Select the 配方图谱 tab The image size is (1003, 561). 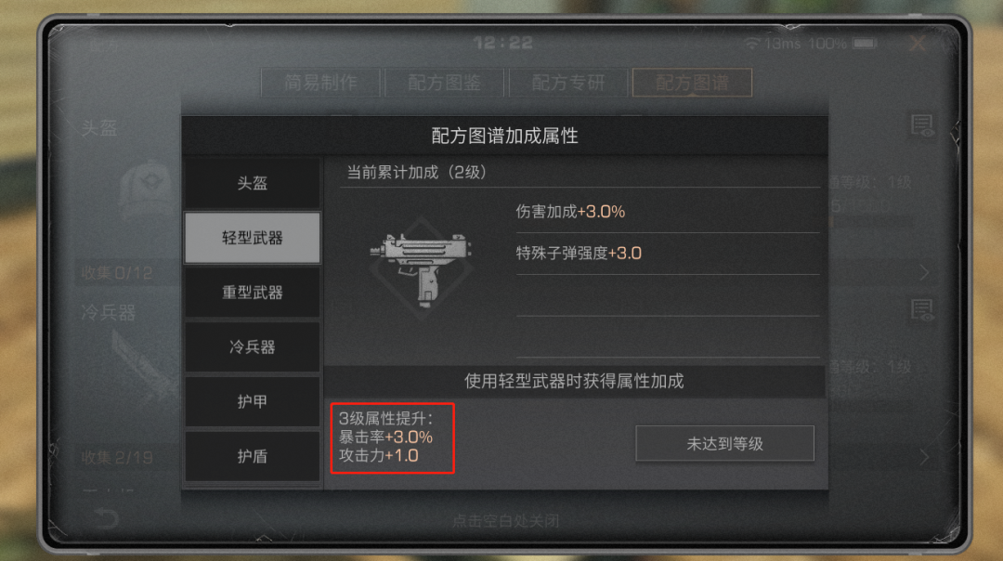point(692,83)
